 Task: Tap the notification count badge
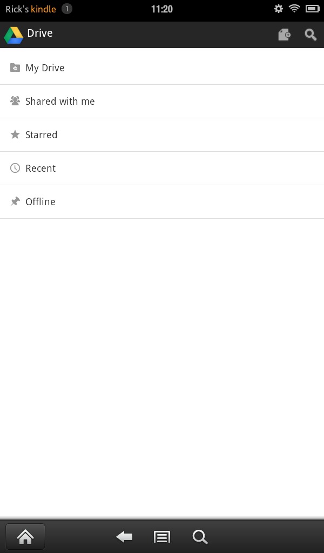coord(66,9)
